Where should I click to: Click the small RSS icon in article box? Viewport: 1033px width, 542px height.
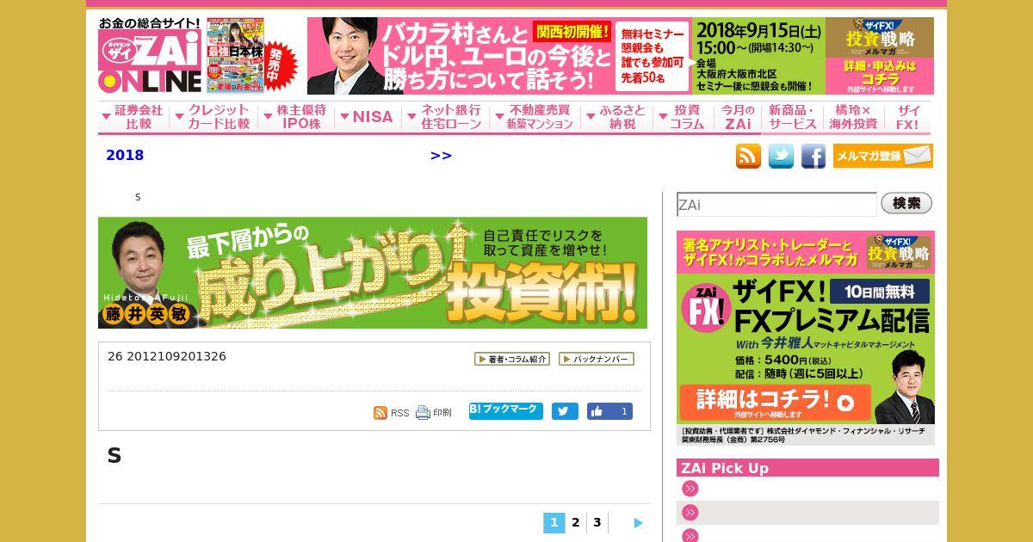[380, 413]
